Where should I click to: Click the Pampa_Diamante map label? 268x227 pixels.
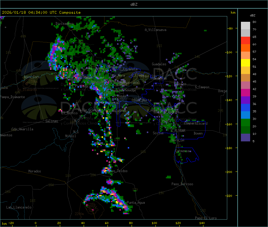(13, 97)
